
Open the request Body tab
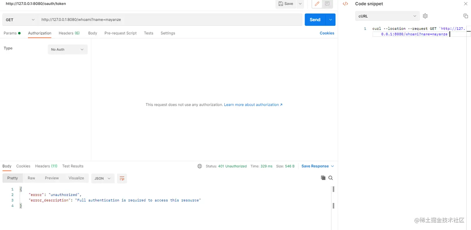[93, 33]
